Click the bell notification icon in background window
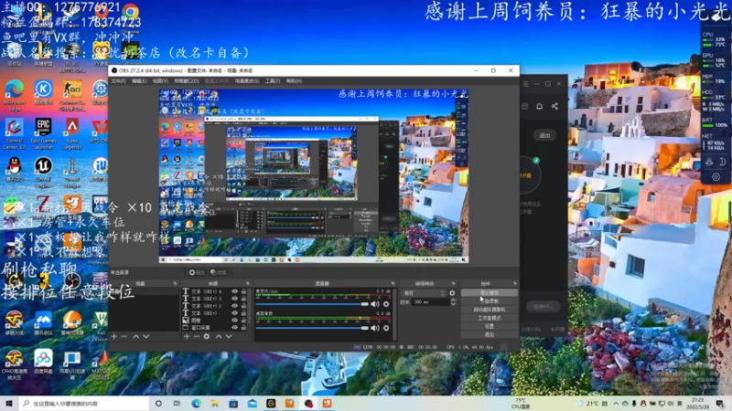The image size is (732, 411). (539, 106)
